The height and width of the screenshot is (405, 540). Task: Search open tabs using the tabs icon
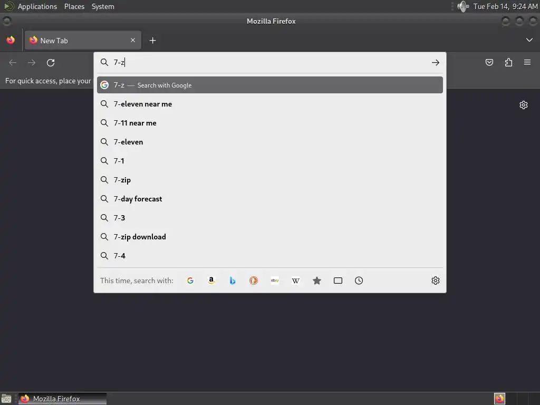coord(338,281)
